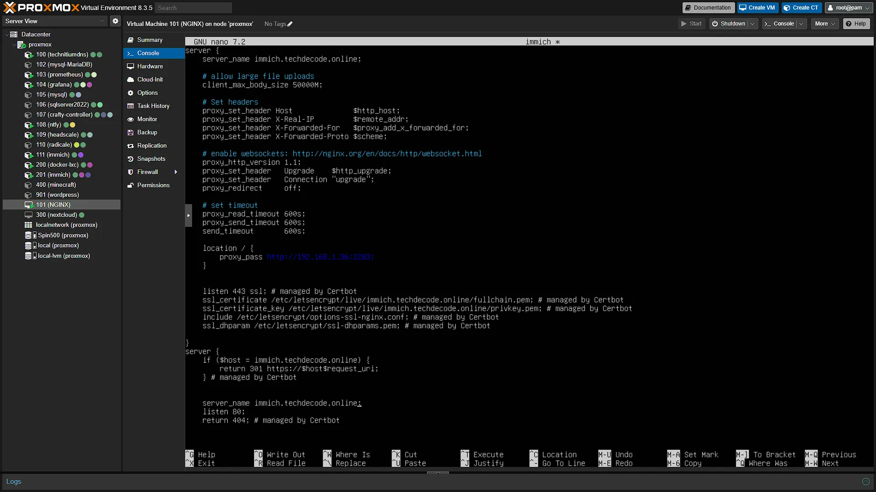Click the log panel resize handle
876x492 pixels.
coord(438,473)
